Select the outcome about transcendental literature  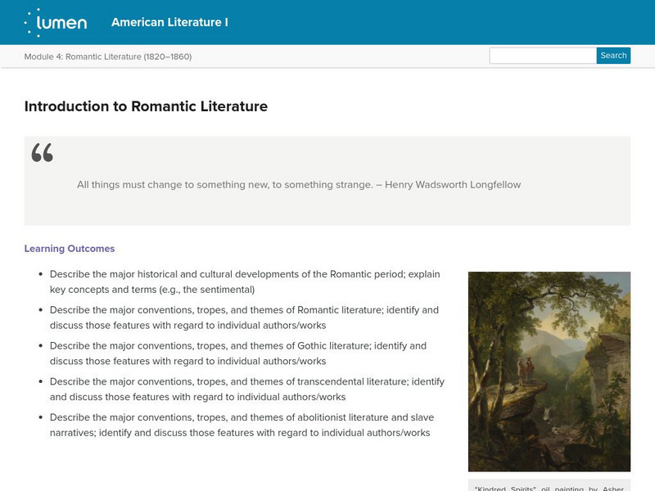click(x=246, y=389)
